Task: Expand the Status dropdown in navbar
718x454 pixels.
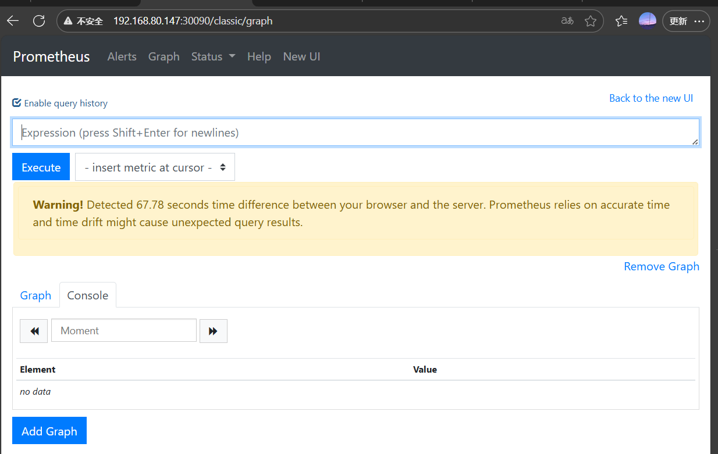Action: click(x=213, y=56)
